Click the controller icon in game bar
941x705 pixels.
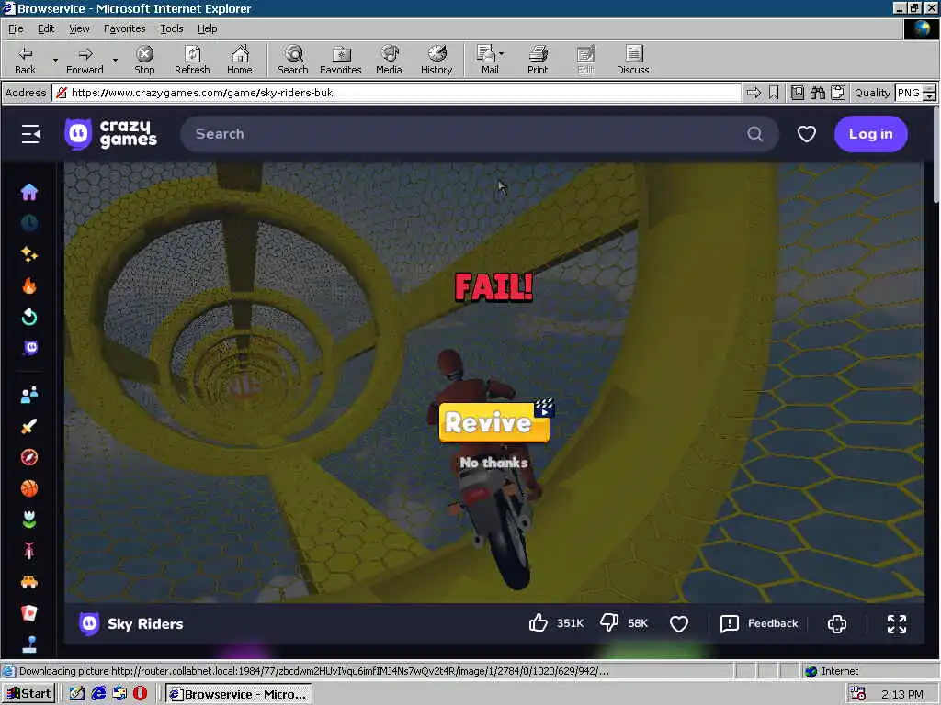coord(836,624)
